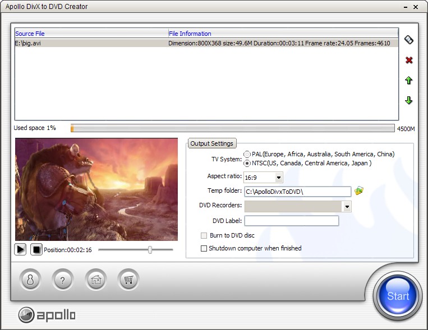
Task: Remove selected file with red X icon
Action: 408,60
